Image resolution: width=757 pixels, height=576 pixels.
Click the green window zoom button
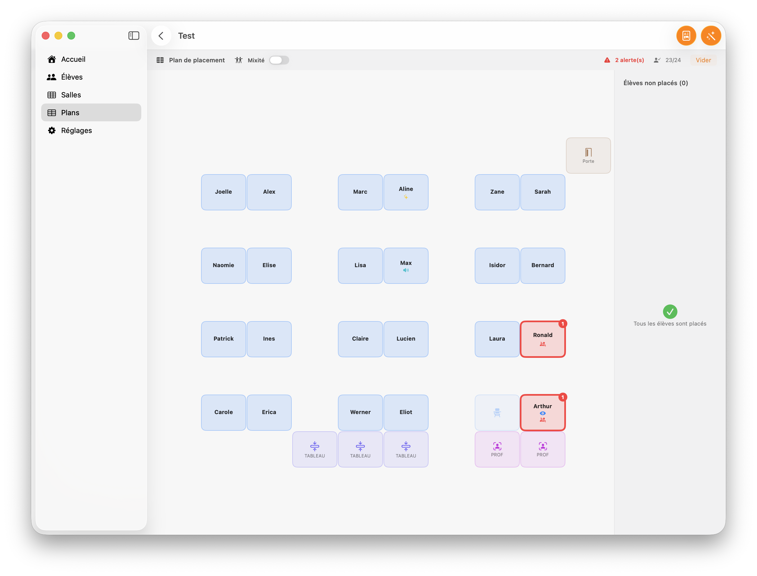click(71, 36)
